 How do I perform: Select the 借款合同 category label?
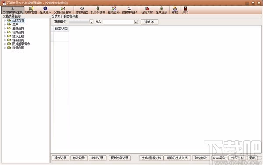(18, 40)
